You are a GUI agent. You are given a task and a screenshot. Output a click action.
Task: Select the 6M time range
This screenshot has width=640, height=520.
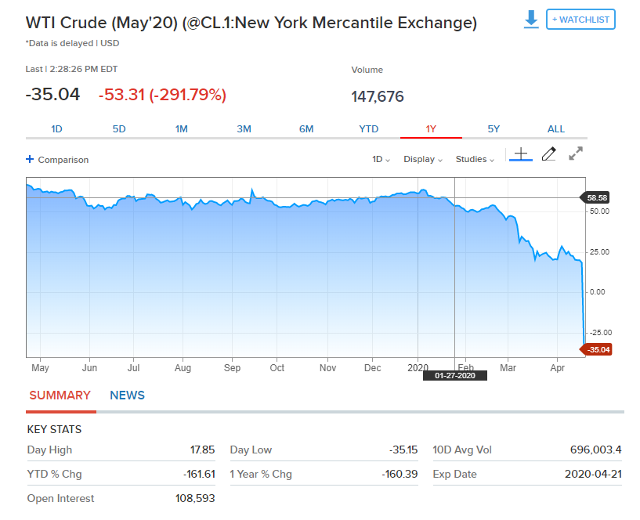(x=306, y=129)
